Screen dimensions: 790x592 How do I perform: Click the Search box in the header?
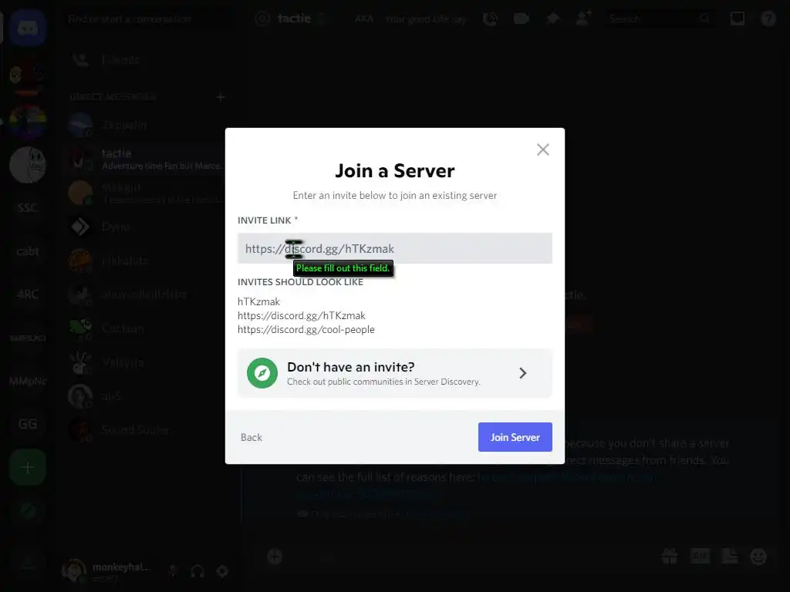click(660, 19)
